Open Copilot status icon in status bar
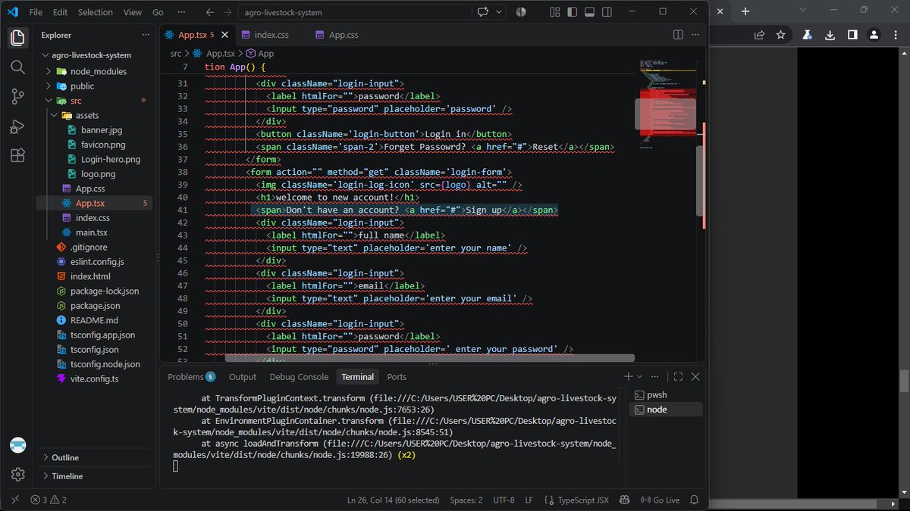Image resolution: width=910 pixels, height=511 pixels. (x=624, y=500)
